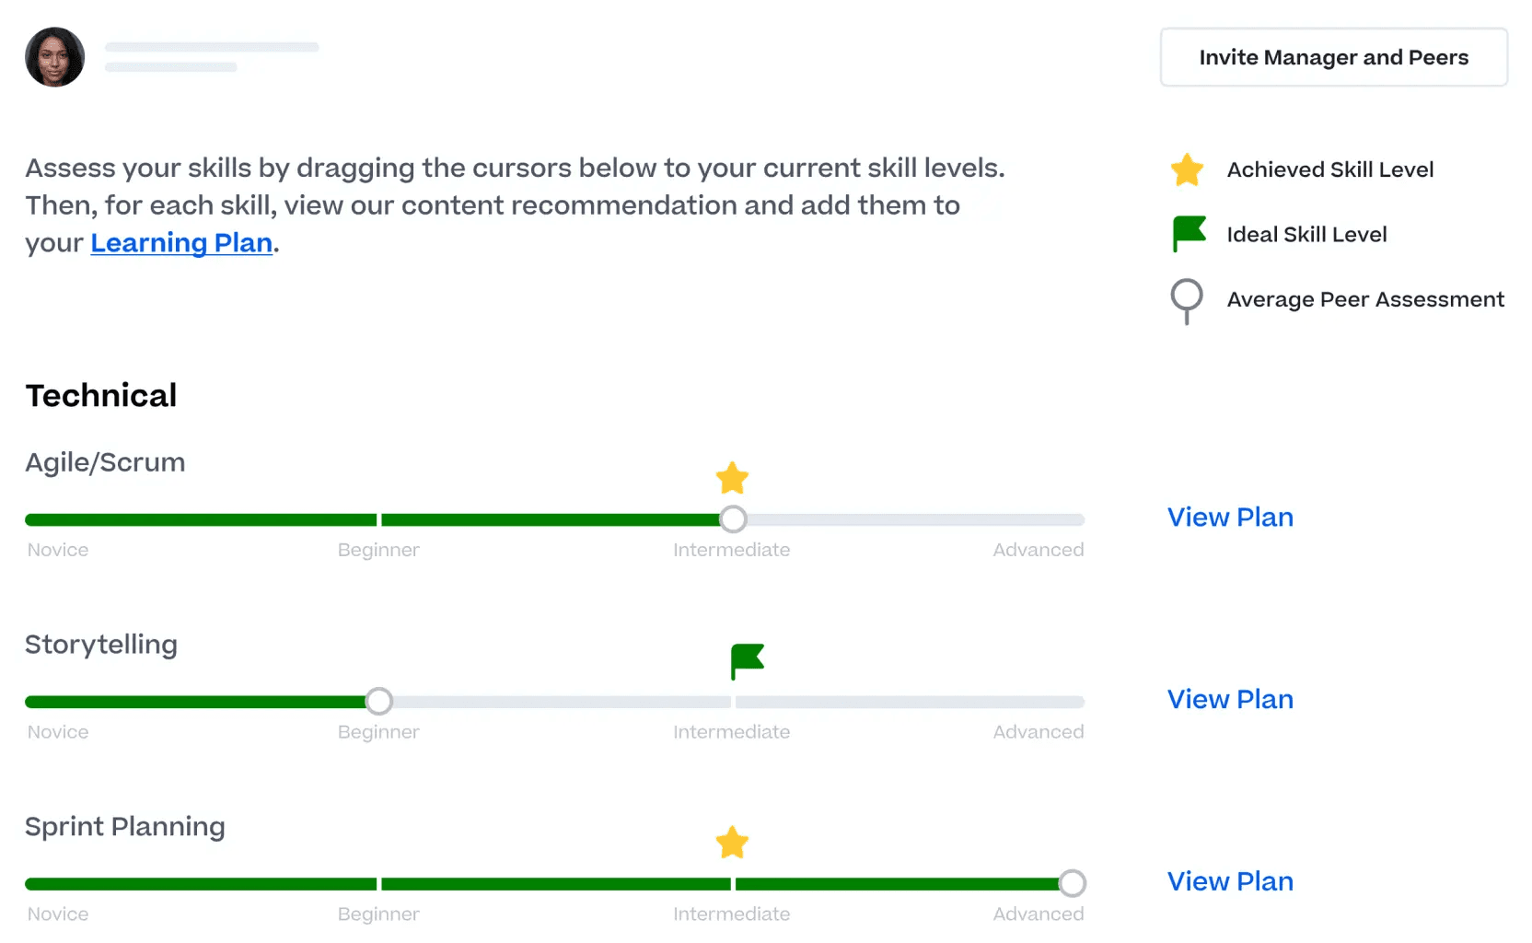Click the Novice label on the Storytelling track
Screen dimensions: 1532x943
(x=57, y=731)
